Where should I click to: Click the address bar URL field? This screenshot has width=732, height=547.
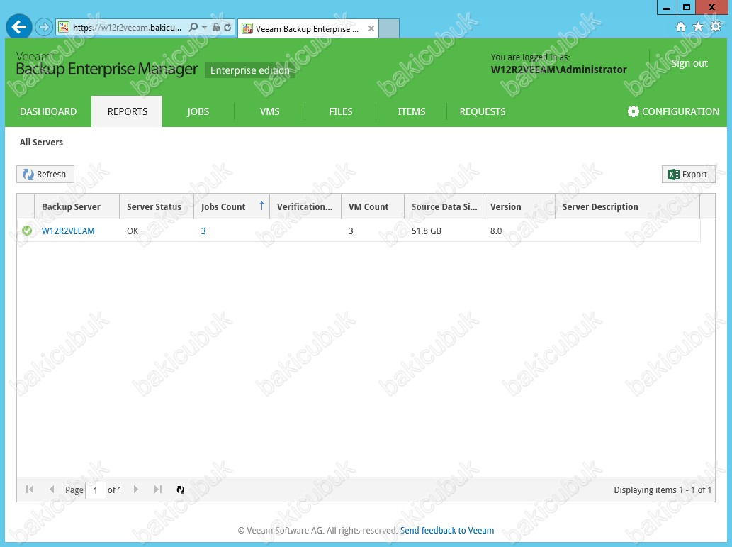click(127, 28)
